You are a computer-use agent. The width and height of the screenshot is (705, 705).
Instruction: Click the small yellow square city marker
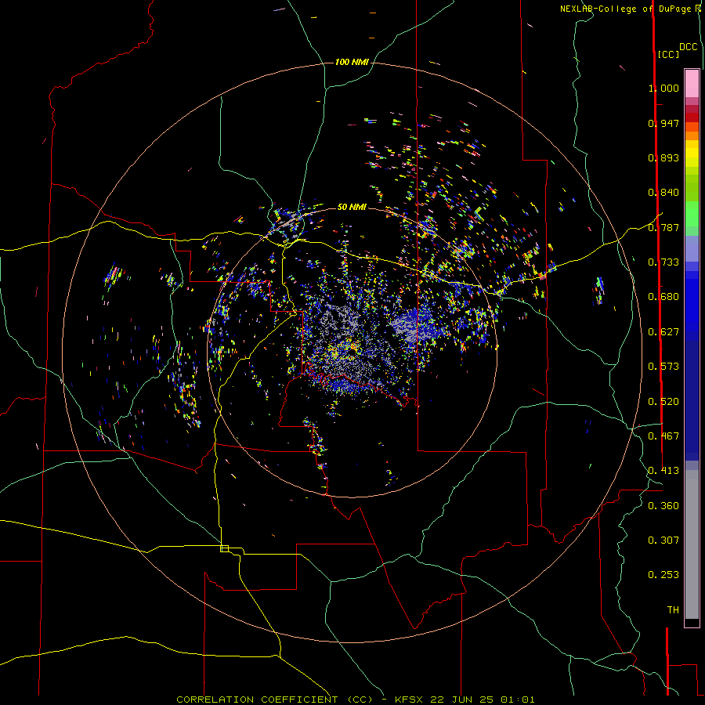[x=224, y=548]
